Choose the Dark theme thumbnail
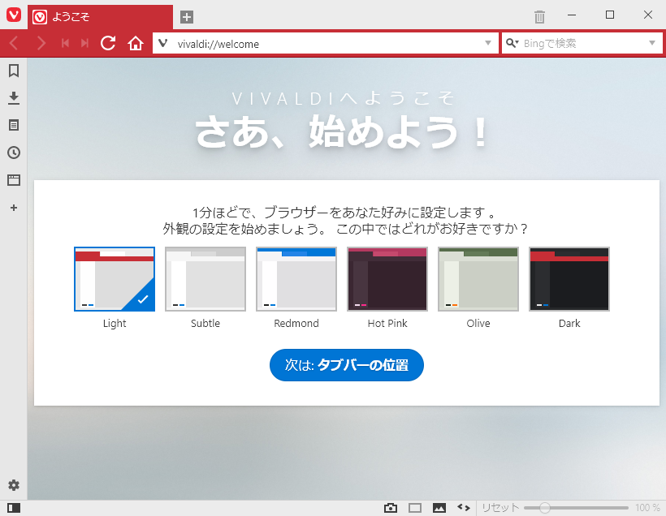The width and height of the screenshot is (666, 516). point(569,279)
